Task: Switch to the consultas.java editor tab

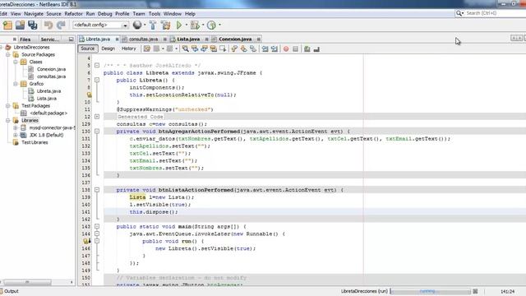Action: pos(143,39)
